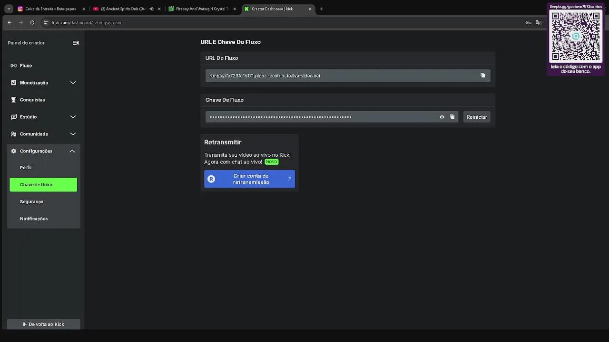Close the Fireboy And Watergirl tab
Screen dimensions: 609x342
click(x=235, y=9)
